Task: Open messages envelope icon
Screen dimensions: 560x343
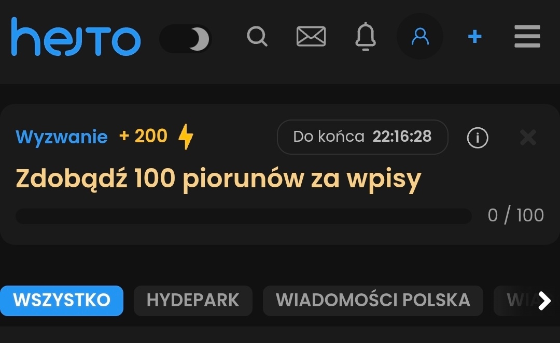Action: tap(311, 36)
